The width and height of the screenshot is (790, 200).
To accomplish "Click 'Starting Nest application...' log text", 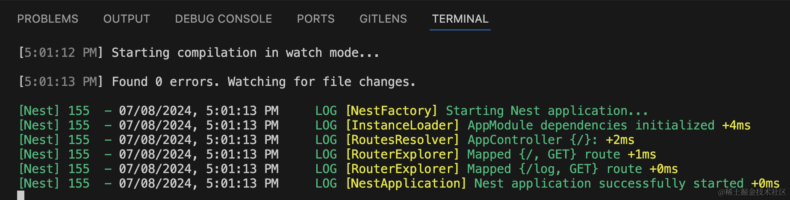I will (x=547, y=111).
